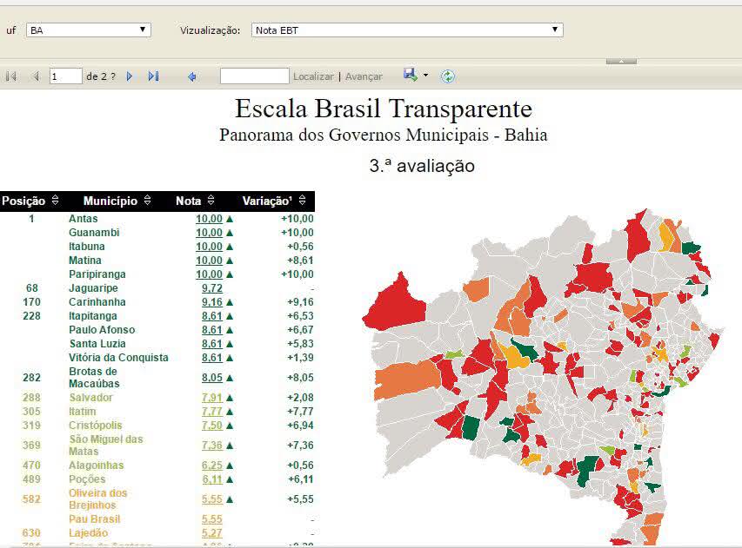
Task: Open Brotas de Macaúbas score 8,05 link
Action: click(x=212, y=378)
